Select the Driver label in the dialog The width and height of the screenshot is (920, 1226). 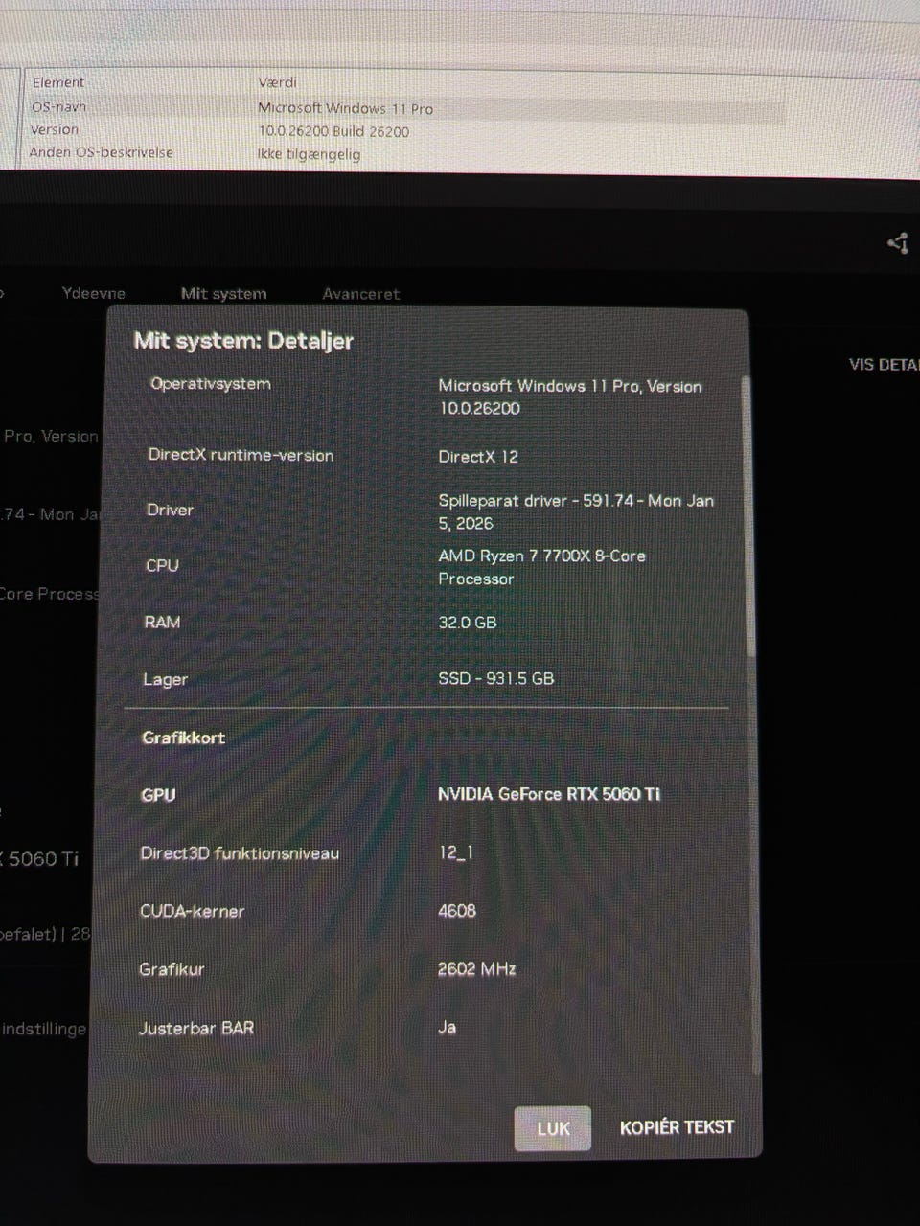170,510
